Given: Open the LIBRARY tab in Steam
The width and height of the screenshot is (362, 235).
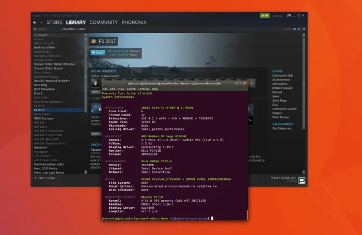Looking at the screenshot, I should click(x=76, y=23).
